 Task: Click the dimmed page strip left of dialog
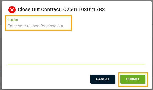pos(1,45)
